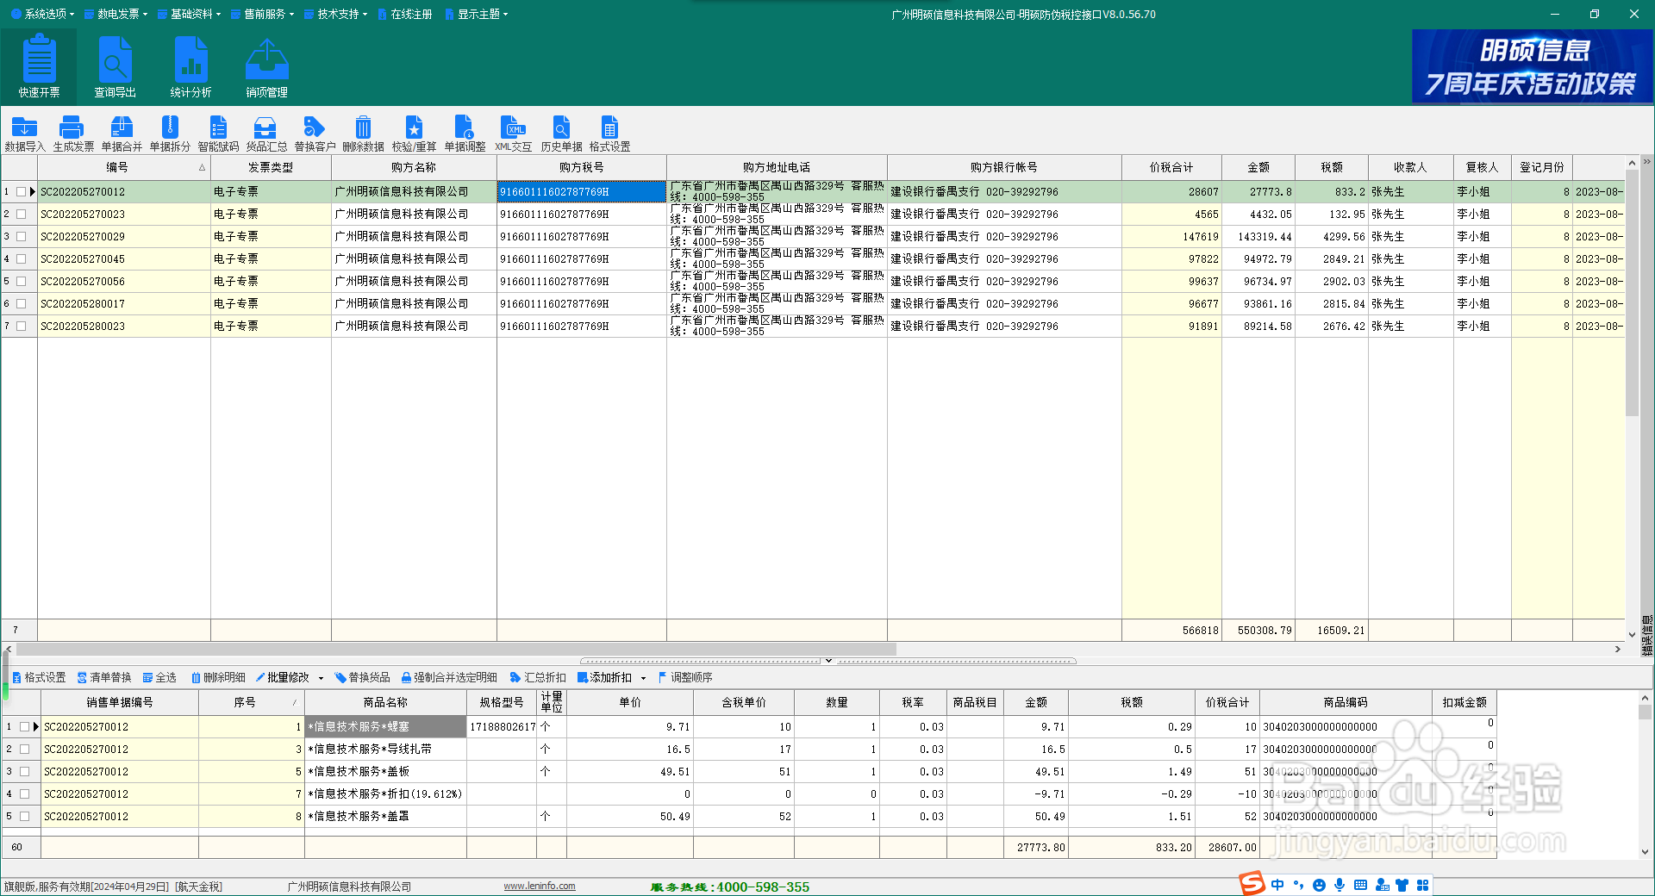This screenshot has height=896, width=1655.
Task: Open the 统计分析 statistics module
Action: 190,66
